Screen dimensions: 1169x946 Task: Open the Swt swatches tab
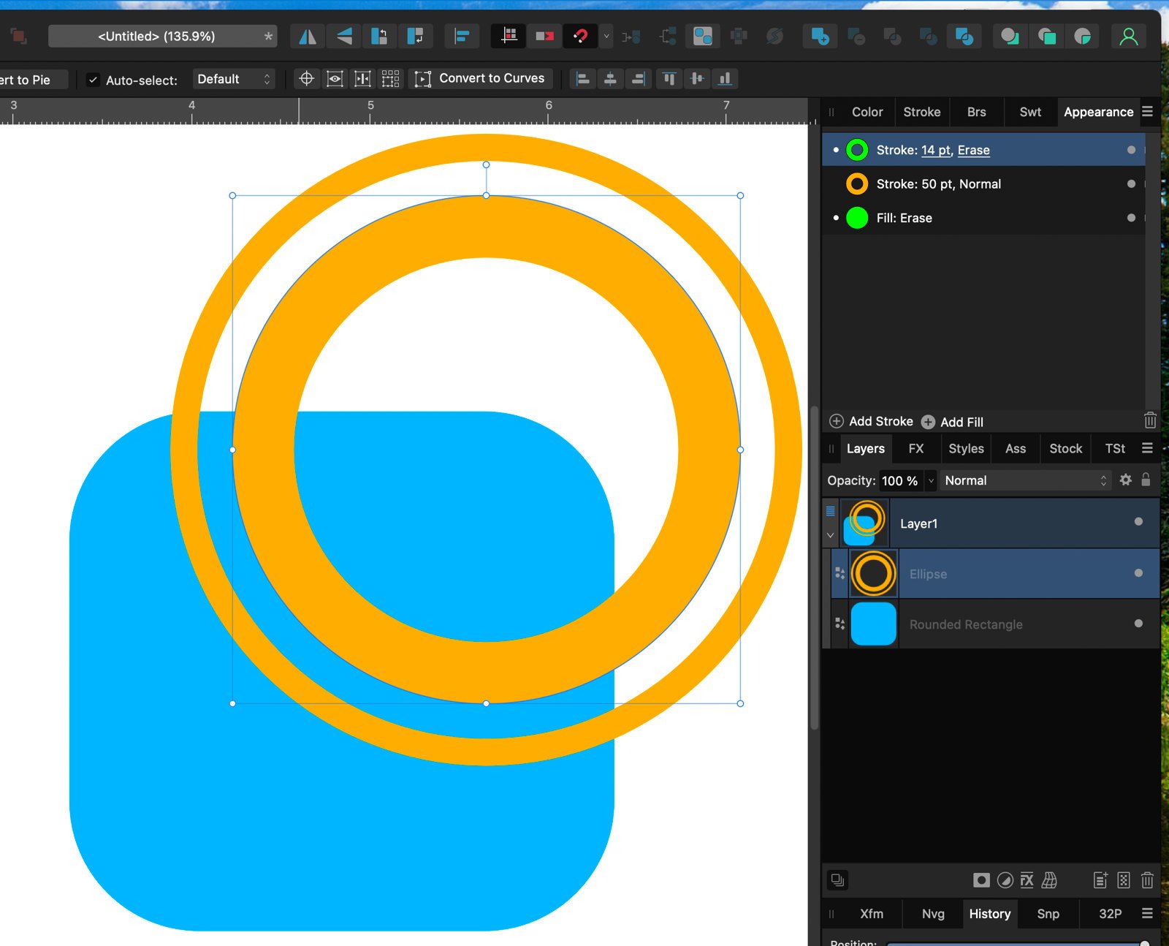pos(1030,112)
